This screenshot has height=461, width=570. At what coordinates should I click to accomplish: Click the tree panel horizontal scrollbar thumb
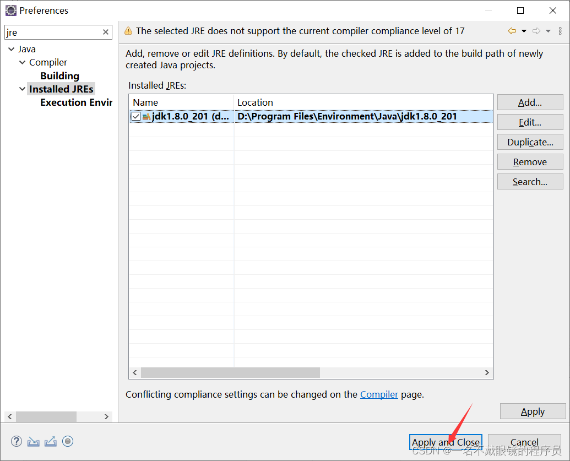pyautogui.click(x=46, y=416)
